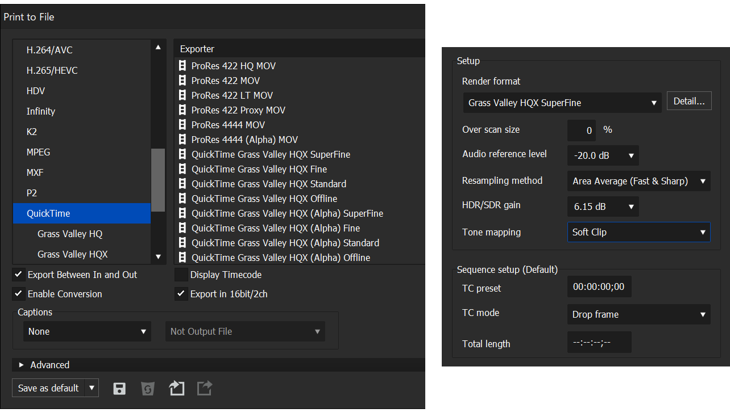Click the Over scan size input field
The height and width of the screenshot is (413, 730).
coord(582,130)
